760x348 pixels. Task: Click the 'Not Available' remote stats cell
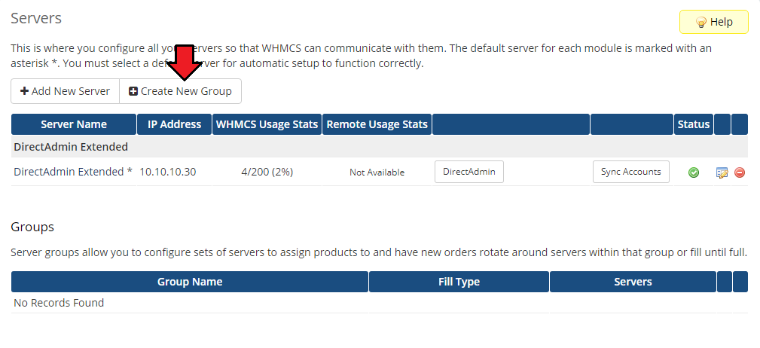click(377, 172)
